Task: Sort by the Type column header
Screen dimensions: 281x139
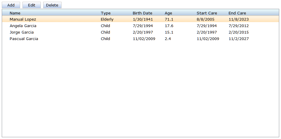Action: [106, 13]
